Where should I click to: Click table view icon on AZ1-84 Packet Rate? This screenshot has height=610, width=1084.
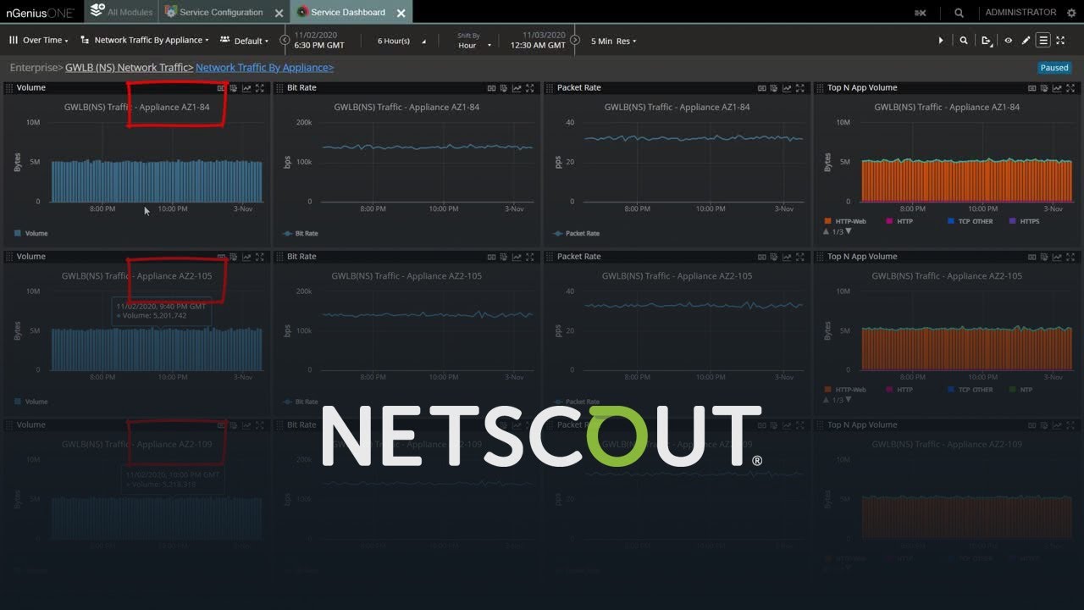click(761, 88)
